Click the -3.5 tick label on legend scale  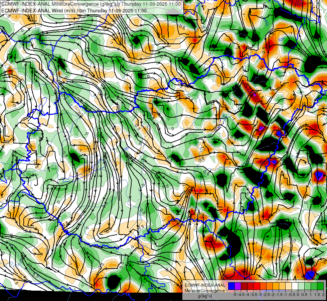pos(254,295)
